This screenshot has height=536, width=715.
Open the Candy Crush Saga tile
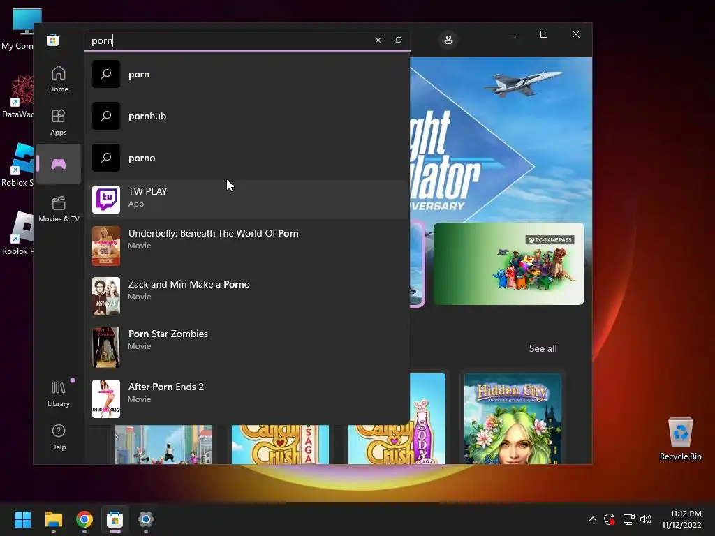280,445
